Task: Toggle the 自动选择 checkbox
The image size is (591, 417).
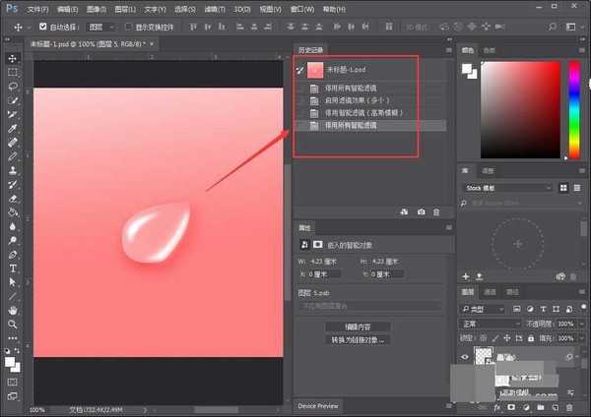Action: coord(42,27)
